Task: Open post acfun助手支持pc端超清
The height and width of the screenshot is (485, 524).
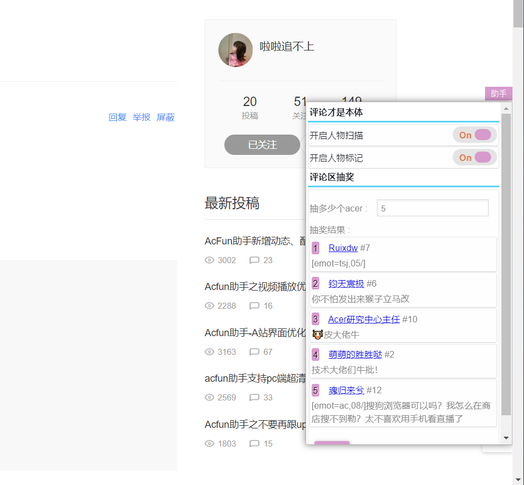Action: (x=255, y=378)
